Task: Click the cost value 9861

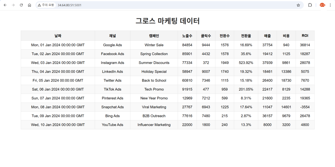Action: point(286,63)
